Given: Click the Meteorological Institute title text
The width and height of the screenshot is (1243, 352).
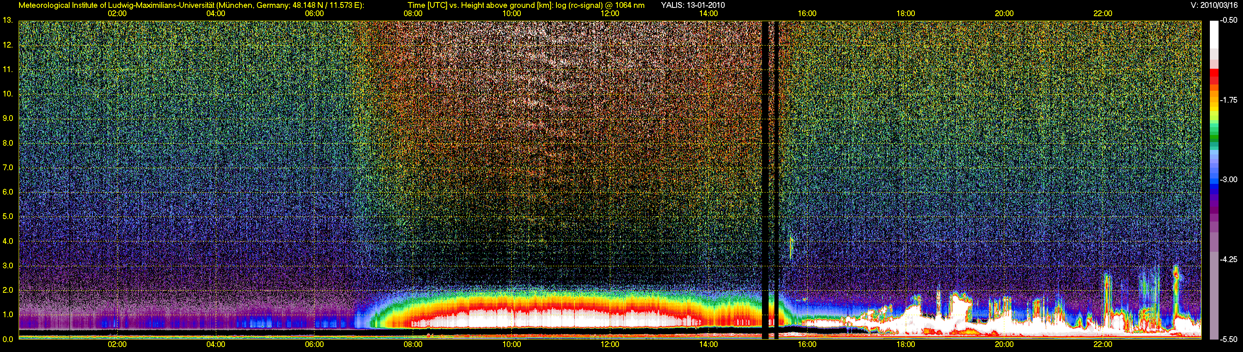Looking at the screenshot, I should coord(191,5).
